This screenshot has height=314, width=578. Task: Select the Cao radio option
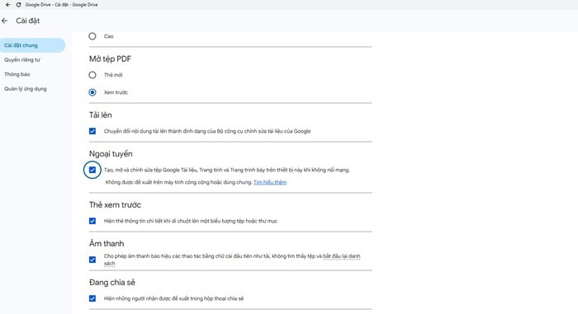92,36
